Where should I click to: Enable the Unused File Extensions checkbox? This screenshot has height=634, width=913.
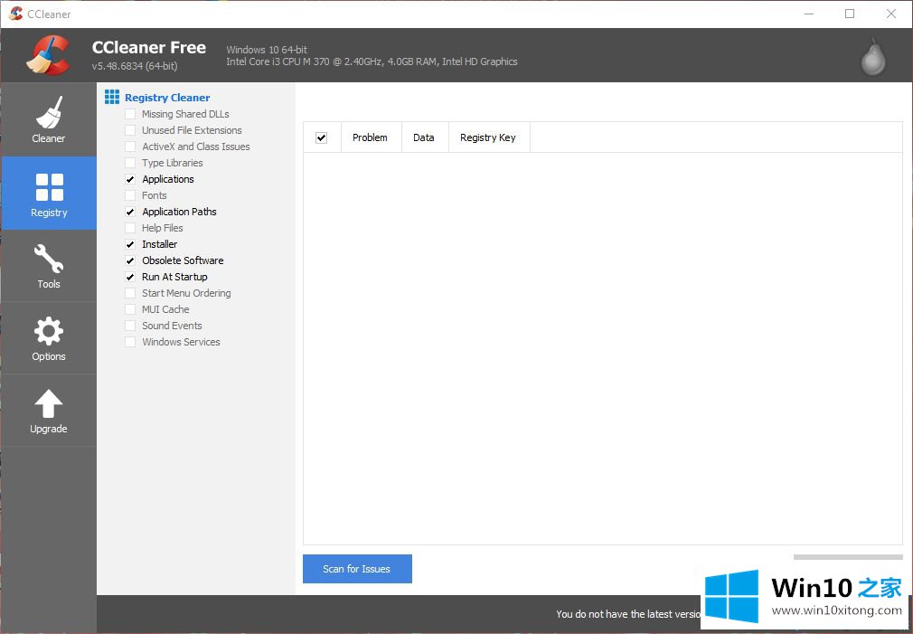(130, 130)
